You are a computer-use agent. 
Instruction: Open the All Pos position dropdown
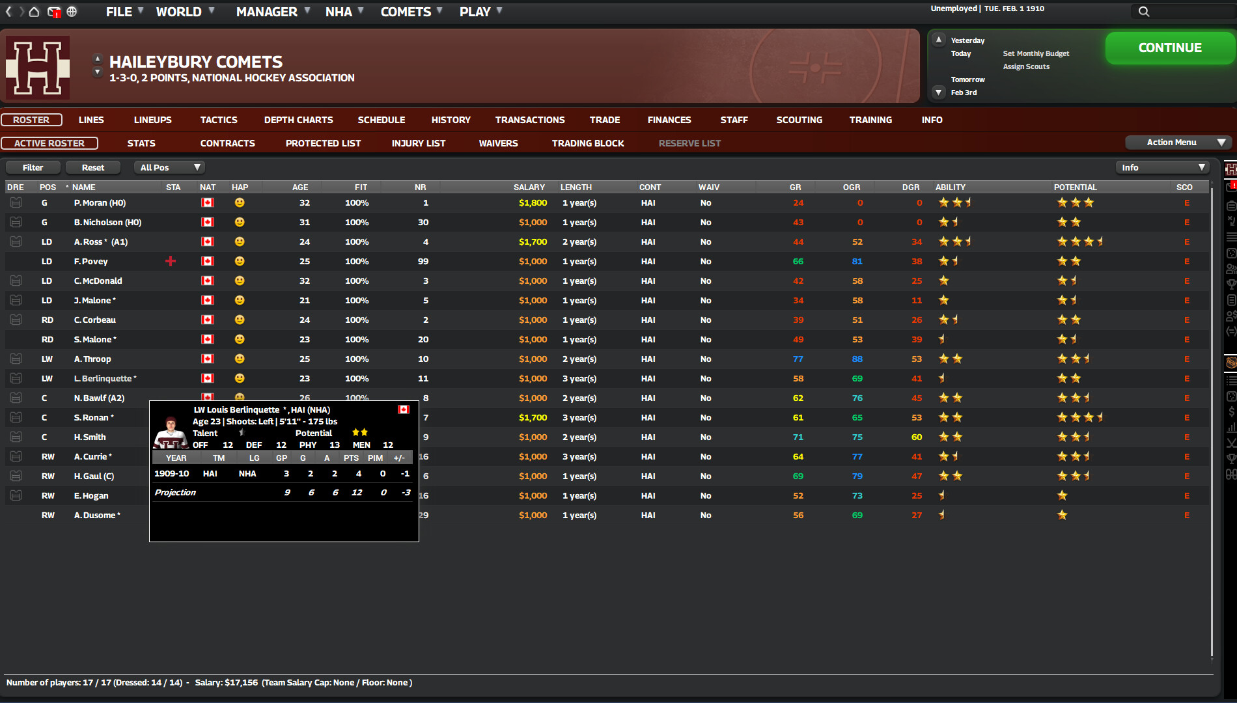(169, 167)
